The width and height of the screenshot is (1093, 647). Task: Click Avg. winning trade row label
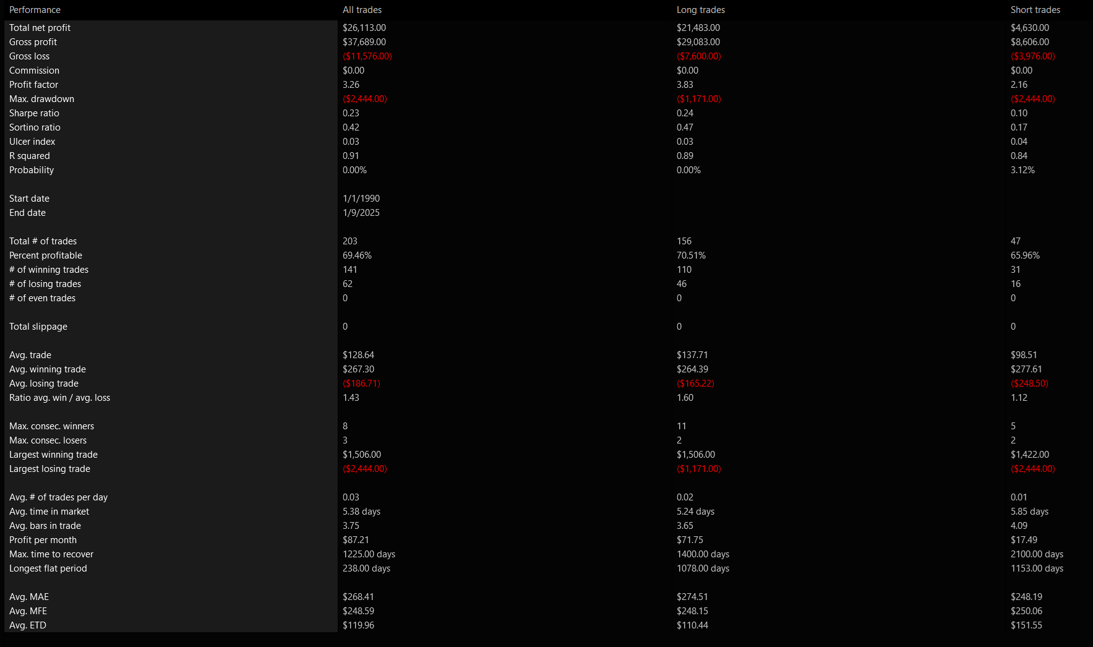tap(48, 369)
